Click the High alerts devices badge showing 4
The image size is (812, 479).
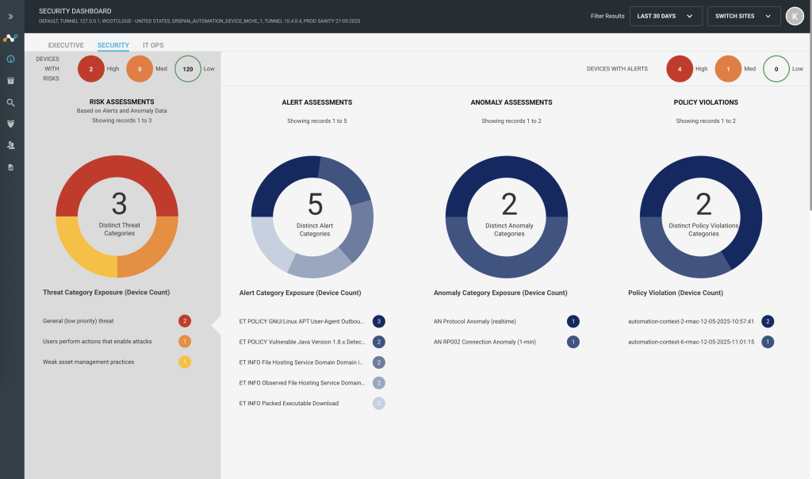pyautogui.click(x=680, y=69)
